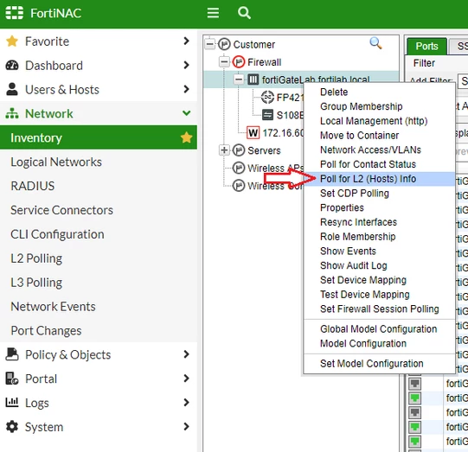Viewport: 468px width, 452px height.
Task: Open Inventory in the sidebar
Action: (x=99, y=137)
